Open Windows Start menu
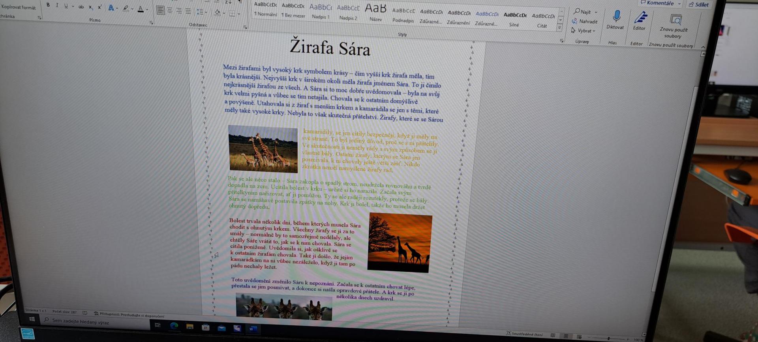This screenshot has width=758, height=342. tap(32, 319)
